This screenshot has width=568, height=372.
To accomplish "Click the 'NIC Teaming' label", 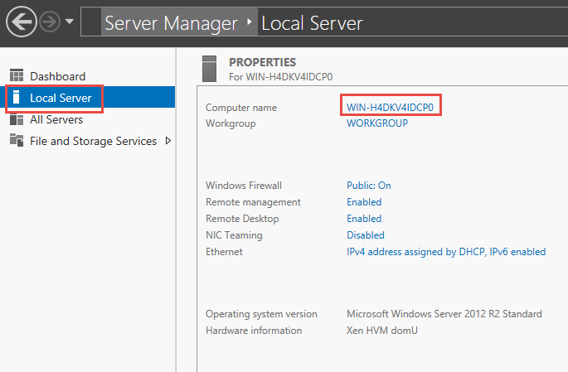I will (234, 235).
